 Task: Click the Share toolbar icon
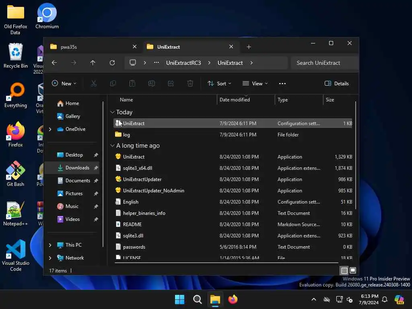coord(171,84)
